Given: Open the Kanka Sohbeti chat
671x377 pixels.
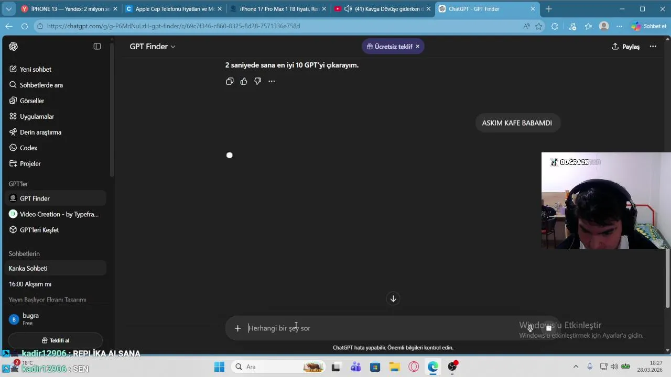Looking at the screenshot, I should coord(55,268).
